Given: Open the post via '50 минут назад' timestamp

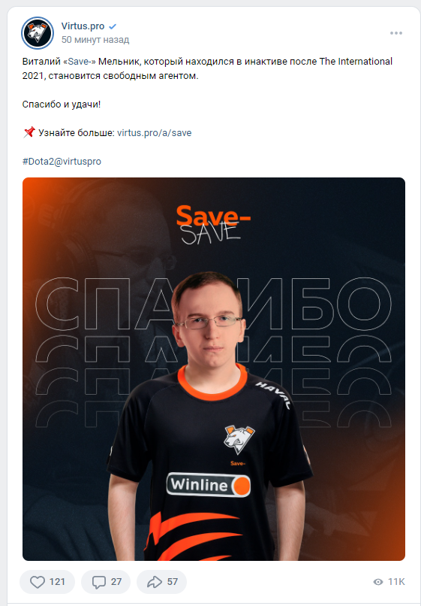Looking at the screenshot, I should pyautogui.click(x=95, y=39).
